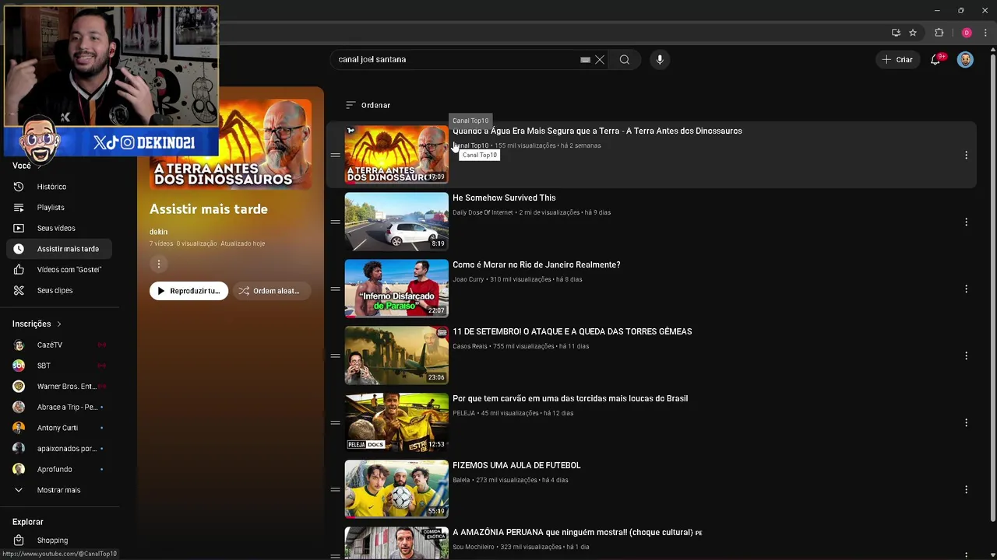Screen dimensions: 997x560
Task: Grab reorder handle of He Somehow Survived This
Action: pos(335,222)
